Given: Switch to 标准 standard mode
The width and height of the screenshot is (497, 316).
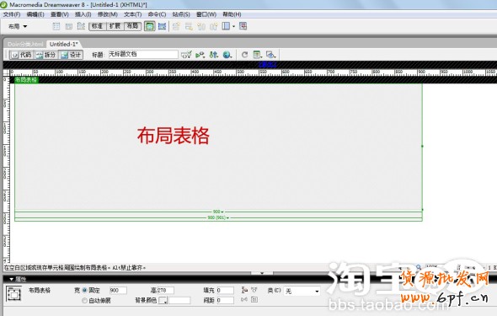Looking at the screenshot, I should coord(98,26).
